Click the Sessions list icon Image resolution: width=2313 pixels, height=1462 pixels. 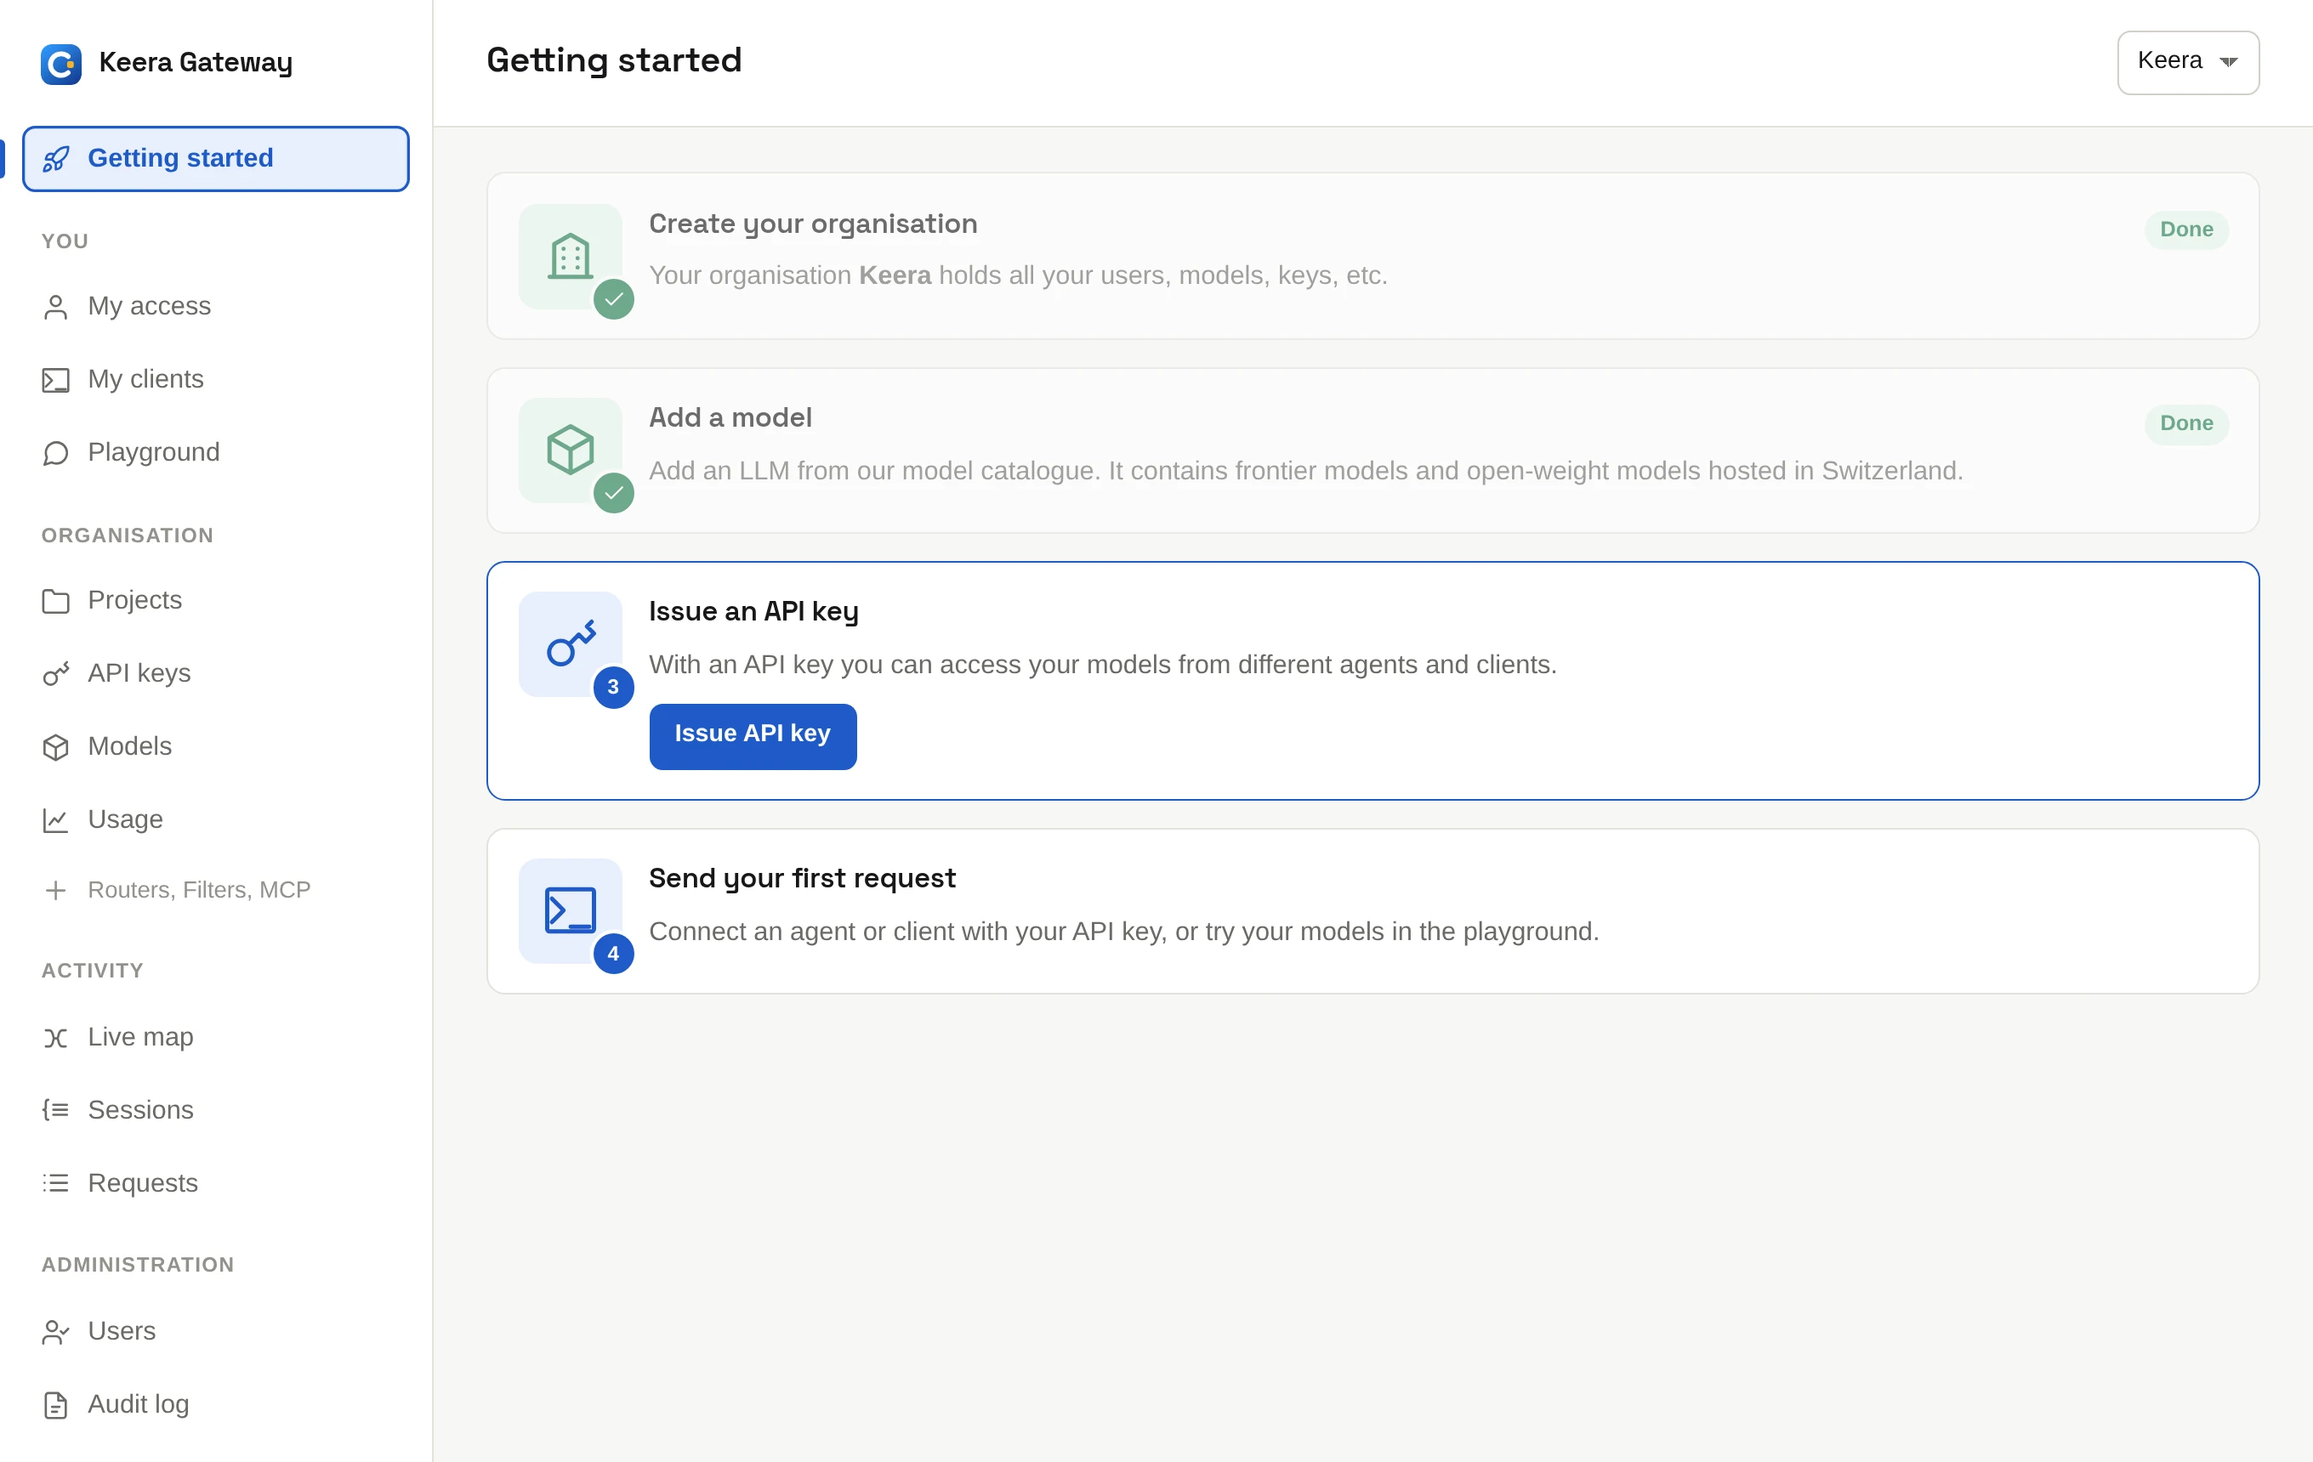pos(56,1111)
